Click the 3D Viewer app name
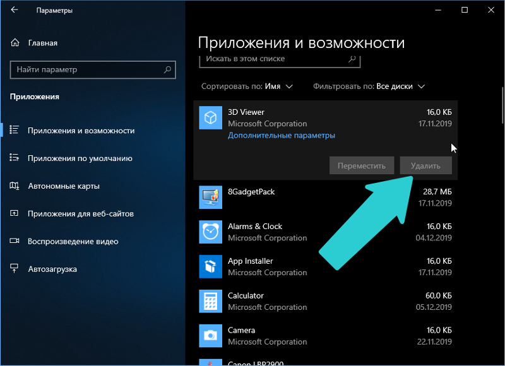 pyautogui.click(x=246, y=112)
